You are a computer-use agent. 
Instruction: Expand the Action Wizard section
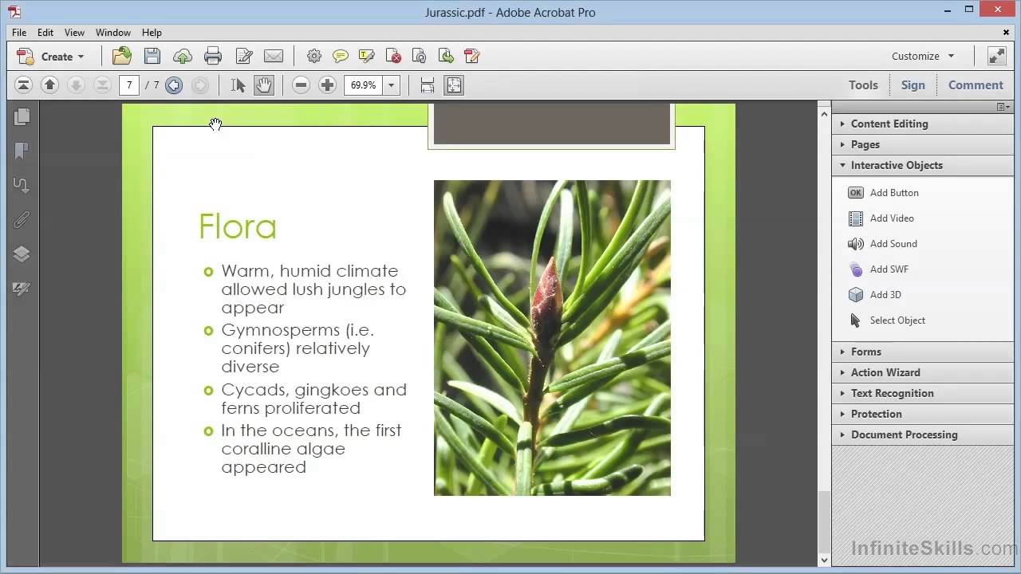tap(922, 372)
